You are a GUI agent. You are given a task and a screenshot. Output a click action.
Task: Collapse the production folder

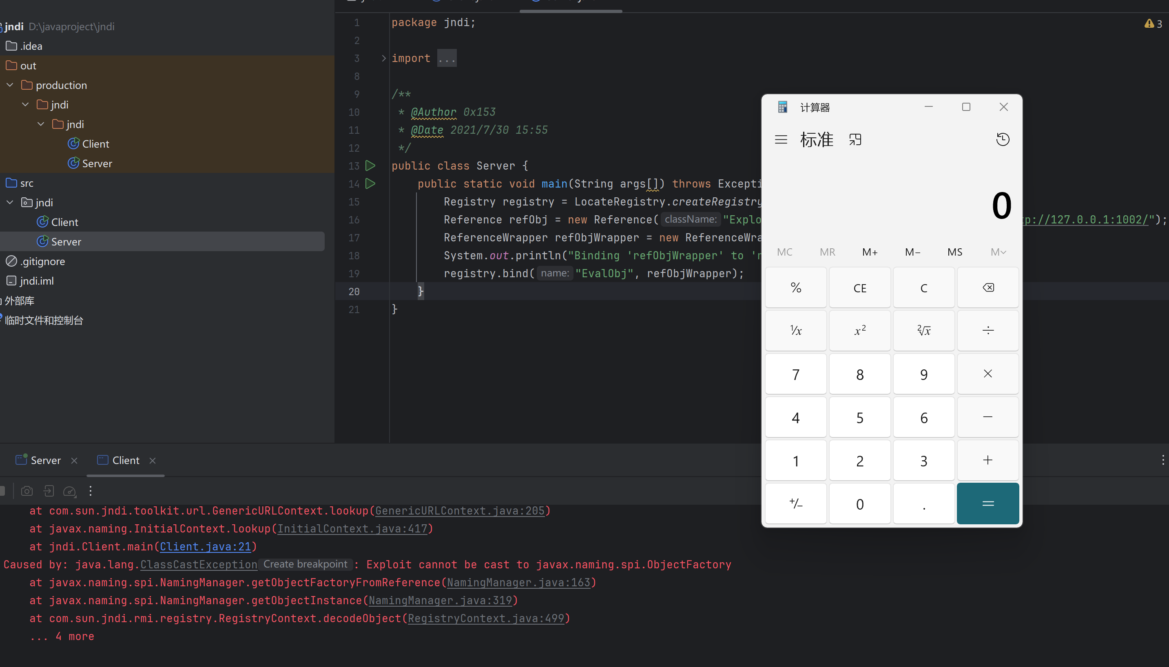10,85
